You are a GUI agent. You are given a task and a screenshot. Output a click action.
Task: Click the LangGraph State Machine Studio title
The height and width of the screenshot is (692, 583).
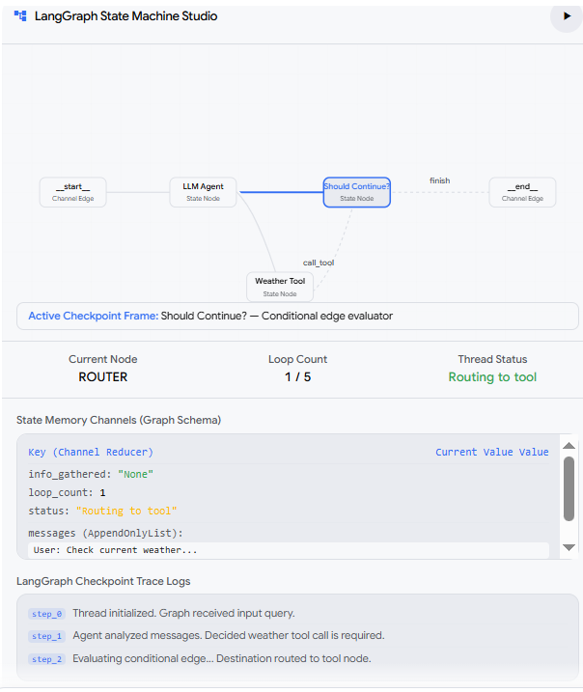click(125, 16)
